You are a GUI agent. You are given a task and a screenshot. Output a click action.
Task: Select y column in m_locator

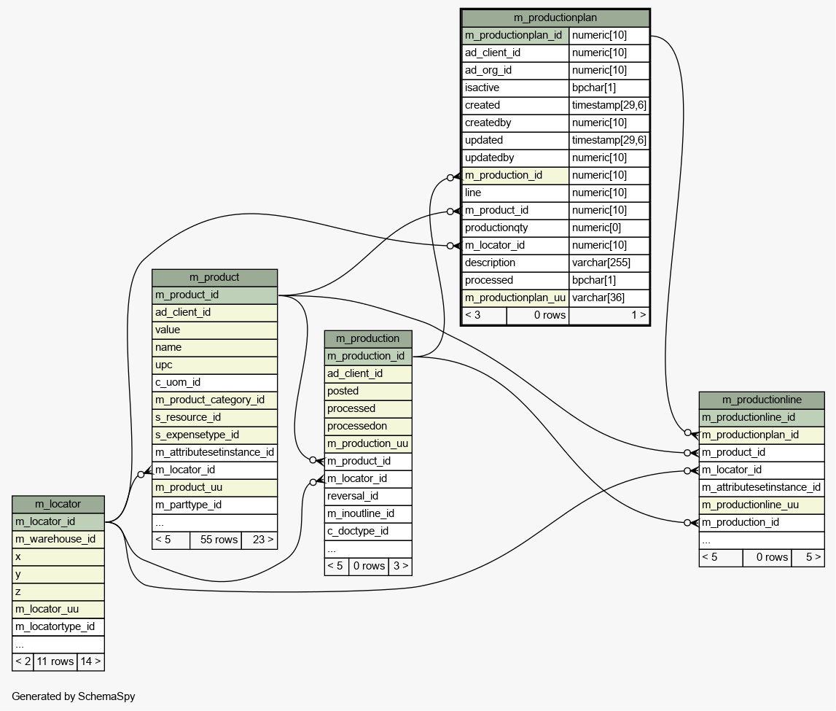pyautogui.click(x=58, y=575)
